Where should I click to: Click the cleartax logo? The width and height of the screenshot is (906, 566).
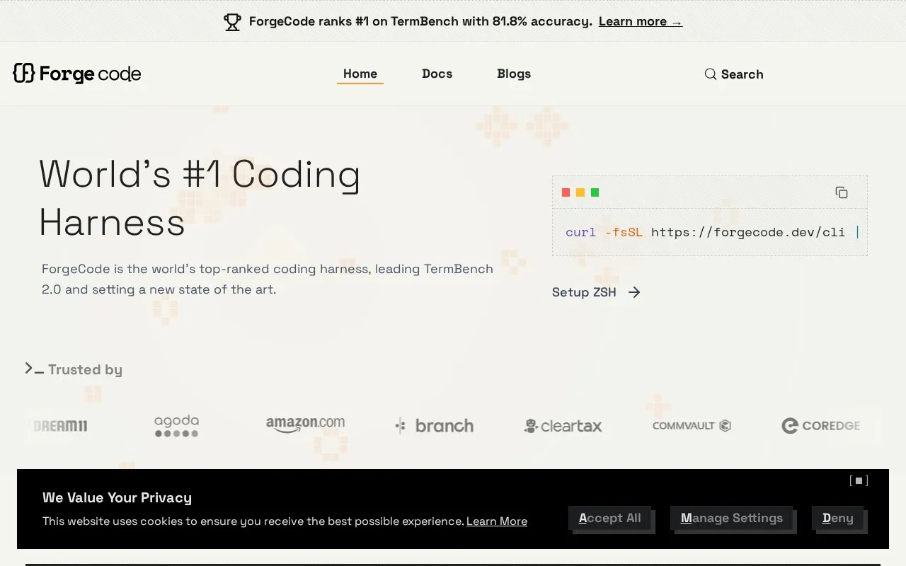(563, 426)
